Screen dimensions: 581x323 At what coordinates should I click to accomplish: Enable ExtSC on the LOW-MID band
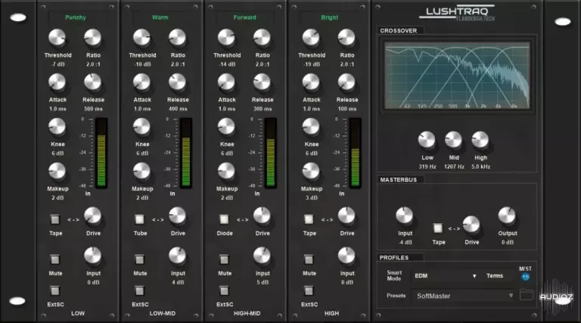tap(139, 290)
